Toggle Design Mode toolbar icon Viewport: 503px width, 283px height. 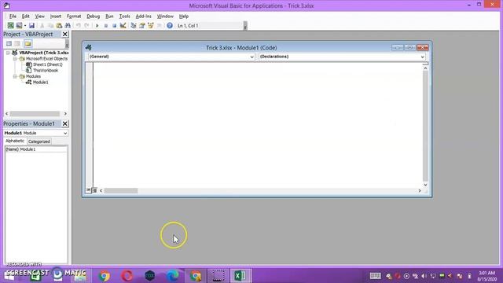tap(123, 25)
